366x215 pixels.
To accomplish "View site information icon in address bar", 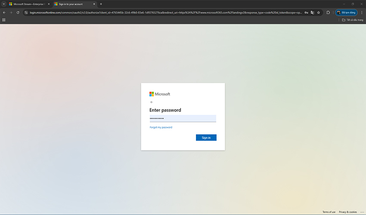I will [x=26, y=12].
